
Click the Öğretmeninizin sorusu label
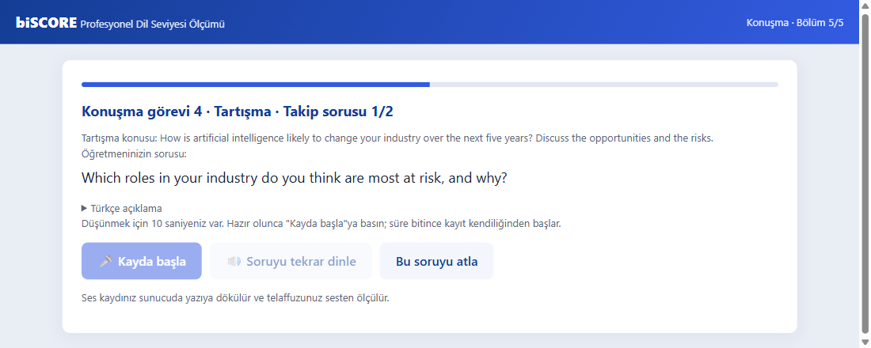point(134,153)
